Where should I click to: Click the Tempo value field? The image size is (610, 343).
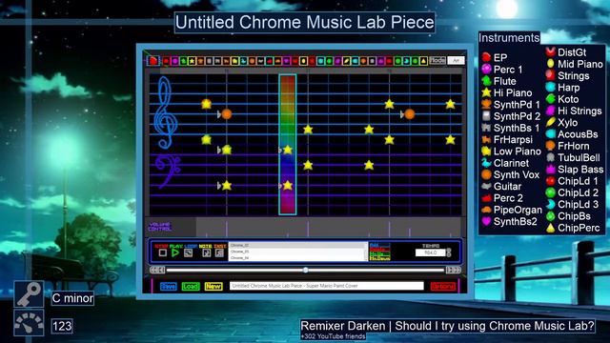pos(430,252)
